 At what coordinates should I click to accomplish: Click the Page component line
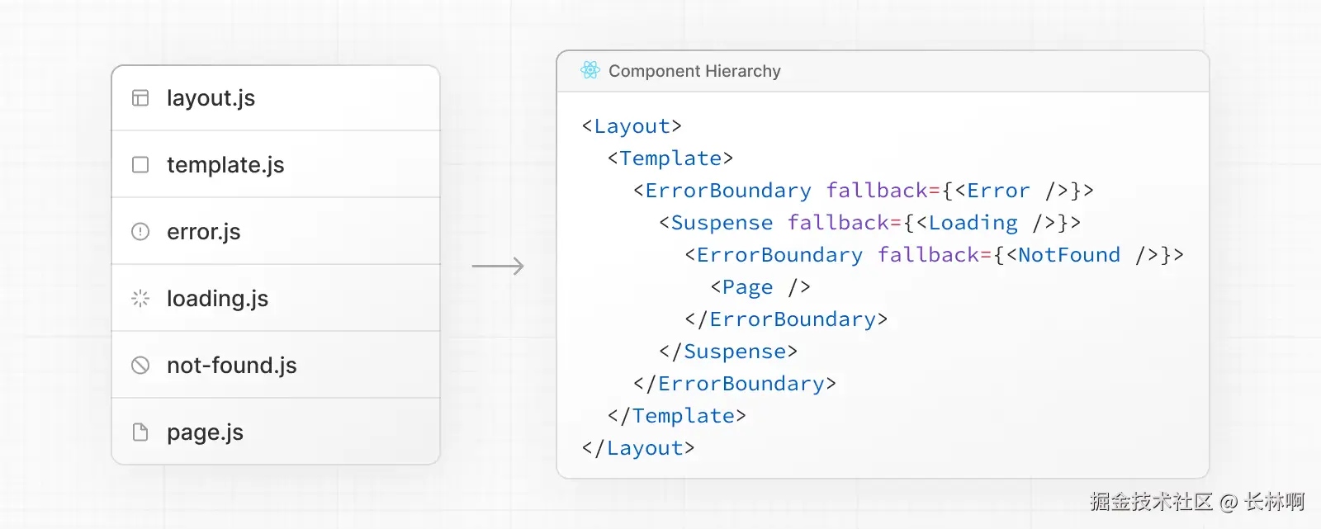[x=760, y=287]
